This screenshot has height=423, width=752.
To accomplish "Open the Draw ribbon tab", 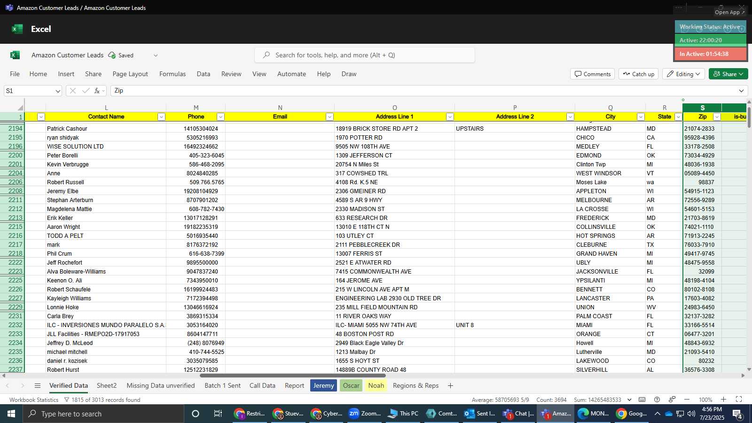I will click(349, 74).
